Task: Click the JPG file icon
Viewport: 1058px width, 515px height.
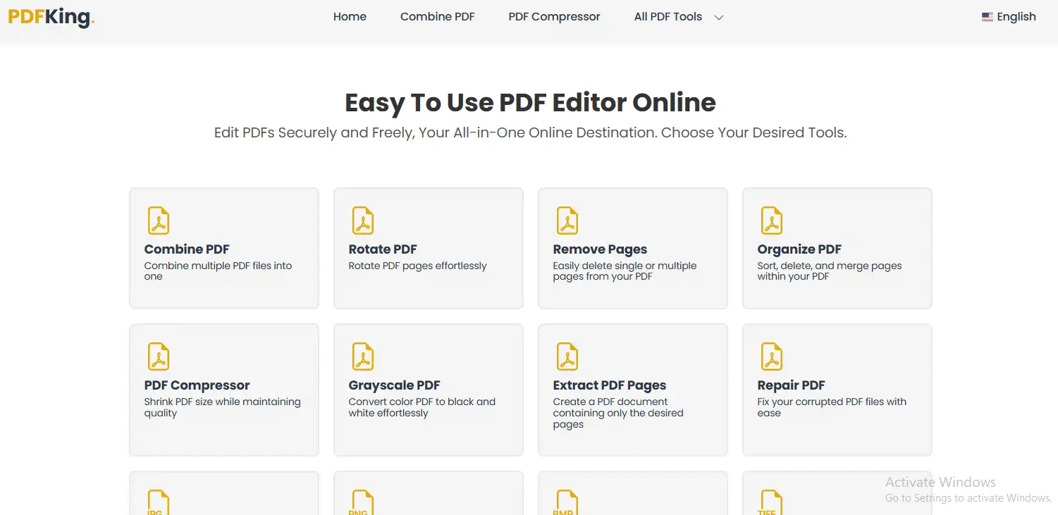Action: click(158, 502)
